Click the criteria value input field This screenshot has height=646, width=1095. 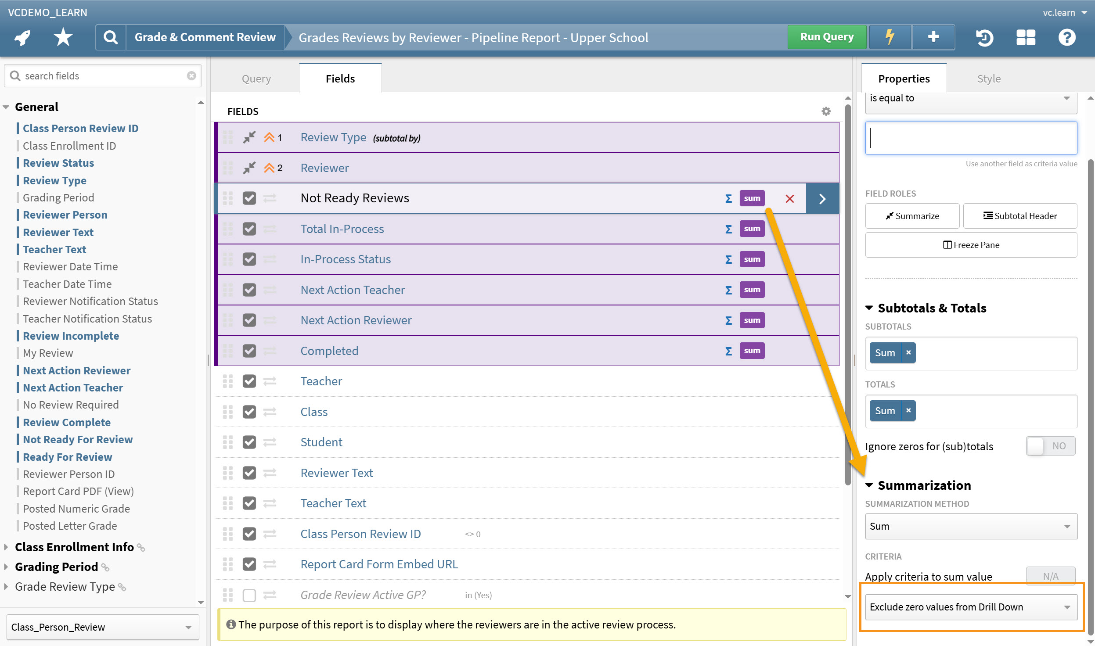[970, 138]
